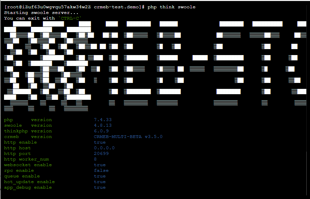Select the thinkphp version value 6.0.9
This screenshot has width=310, height=199.
tap(101, 131)
